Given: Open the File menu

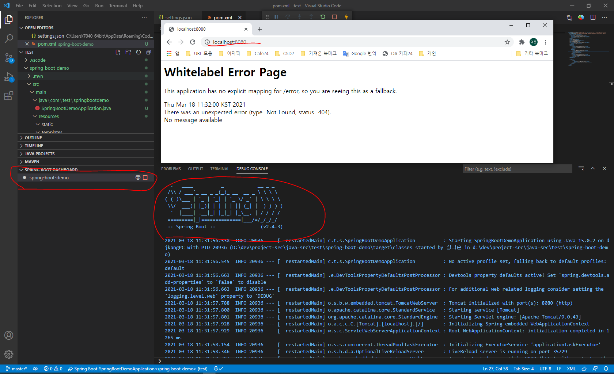Looking at the screenshot, I should [19, 5].
